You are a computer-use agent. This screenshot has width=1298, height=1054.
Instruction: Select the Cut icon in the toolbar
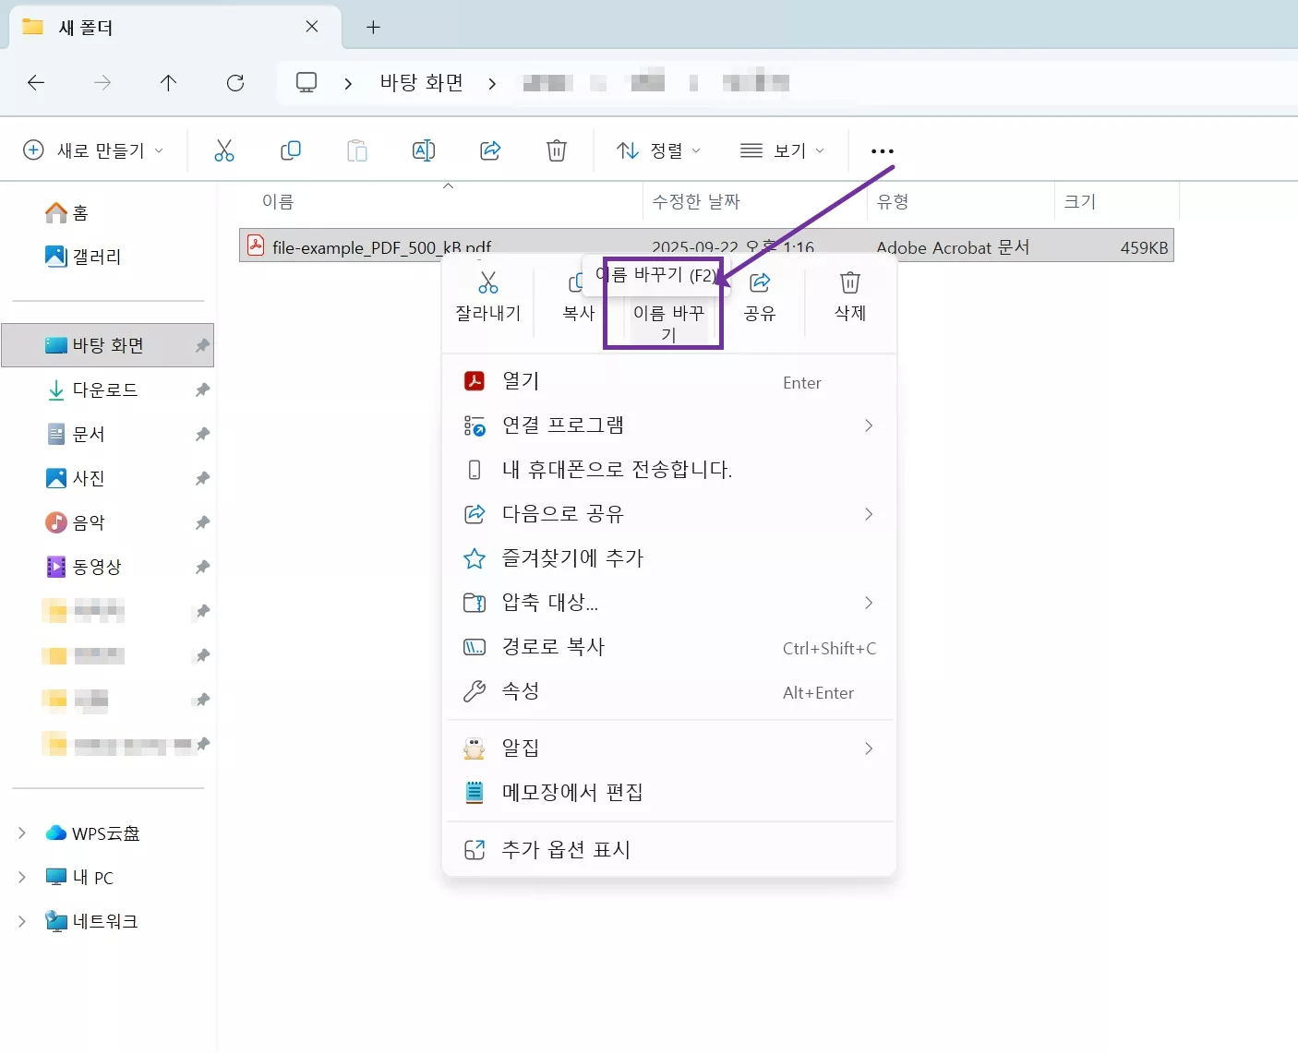pyautogui.click(x=223, y=150)
